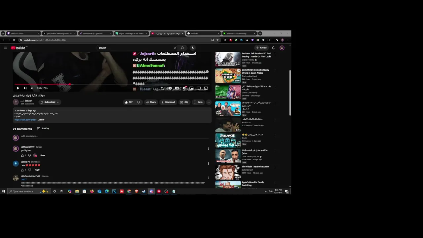Open options for 'The Villain That Broke Anime'
Image resolution: width=423 pixels, height=238 pixels.
275,167
